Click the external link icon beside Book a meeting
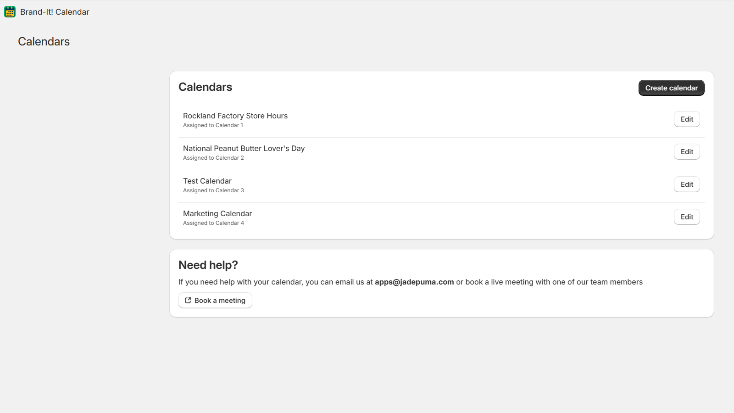 coord(188,301)
